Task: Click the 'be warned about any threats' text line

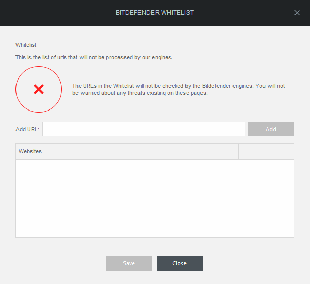Action: [139, 93]
